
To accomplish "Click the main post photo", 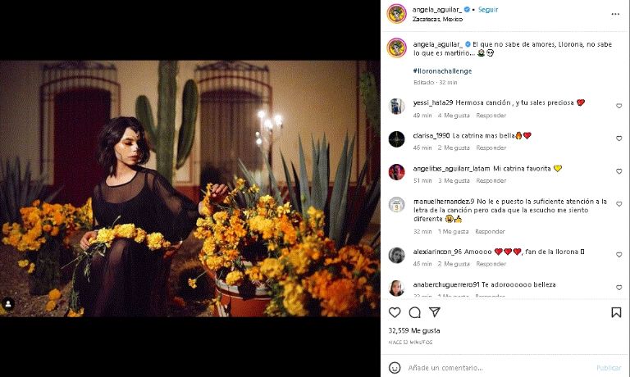I will pyautogui.click(x=189, y=188).
